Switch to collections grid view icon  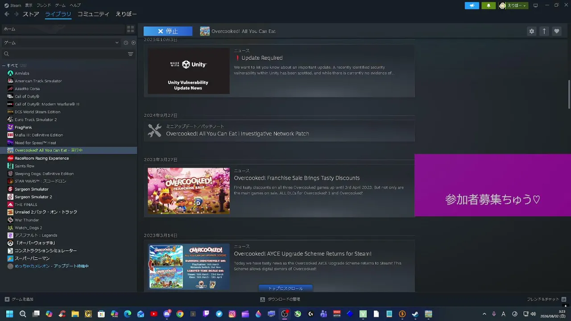(x=130, y=29)
